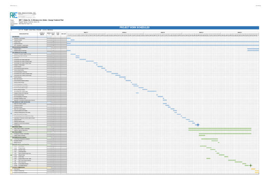Click the Work Description column header
The width and height of the screenshot is (265, 188).
24,34
